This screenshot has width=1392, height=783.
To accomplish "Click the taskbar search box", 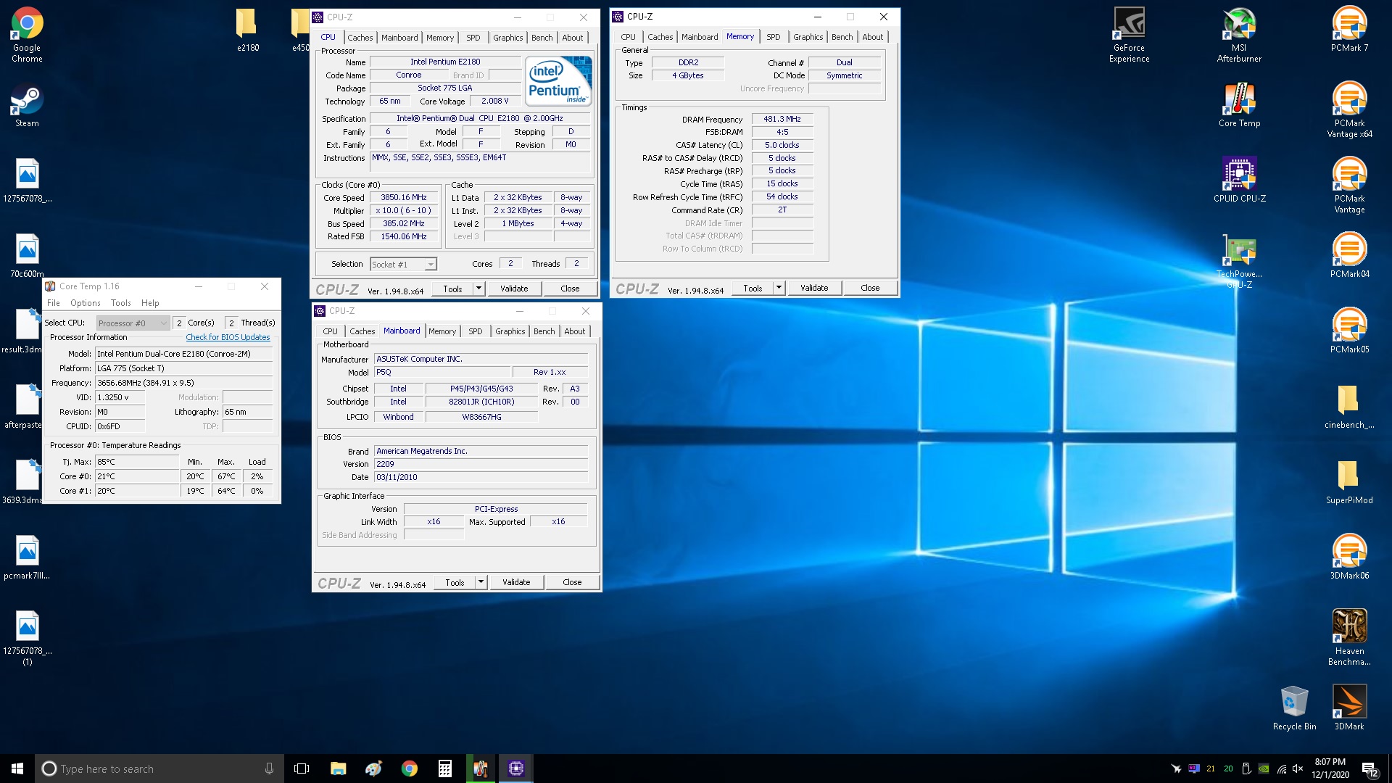I will [x=158, y=768].
